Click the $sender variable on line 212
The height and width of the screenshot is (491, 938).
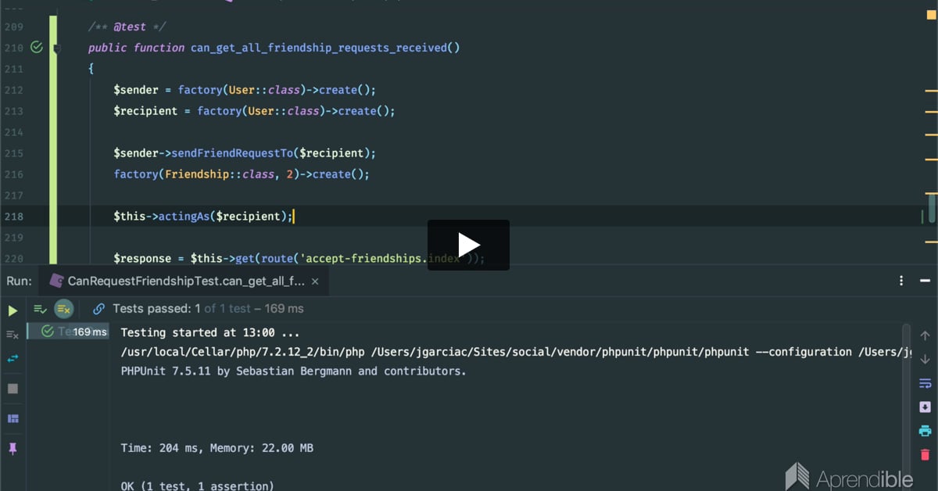[x=136, y=90]
